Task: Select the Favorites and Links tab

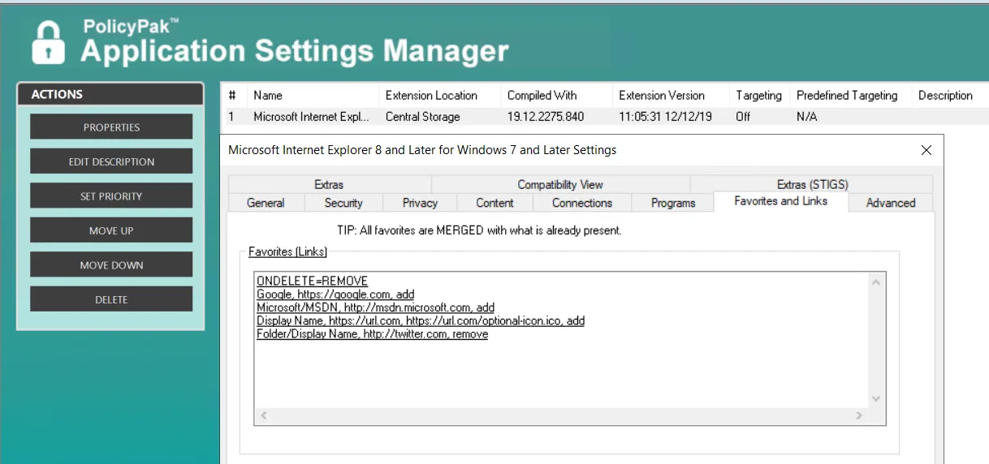Action: (x=781, y=201)
